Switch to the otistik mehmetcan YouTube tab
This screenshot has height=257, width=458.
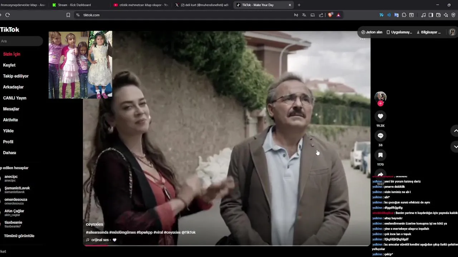click(x=141, y=5)
